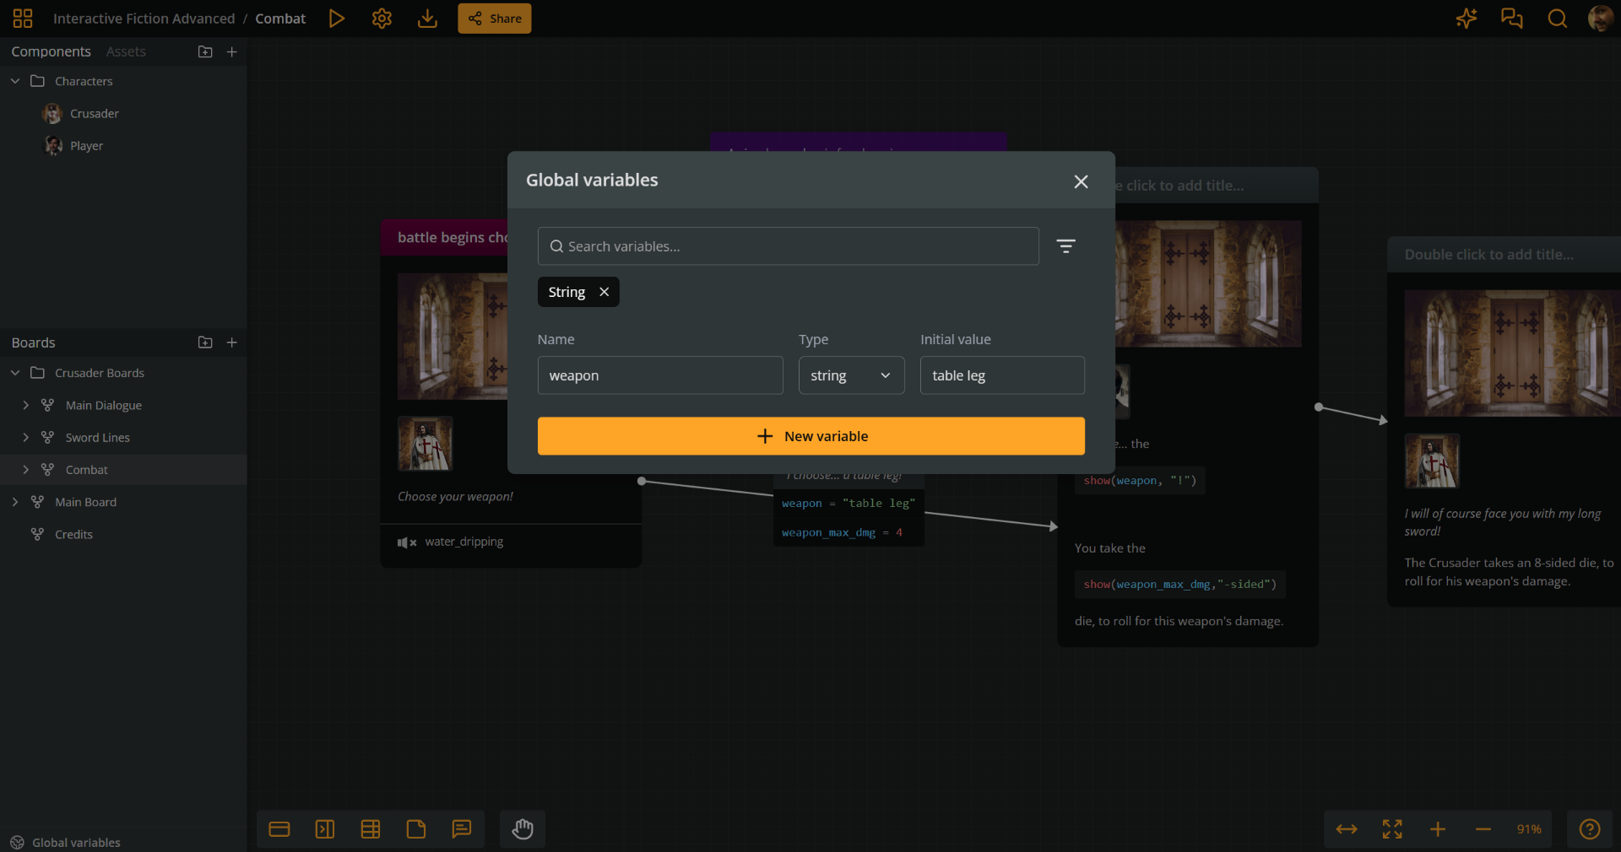Click the weapon = "table leg" instruction
The width and height of the screenshot is (1621, 852).
(x=848, y=504)
